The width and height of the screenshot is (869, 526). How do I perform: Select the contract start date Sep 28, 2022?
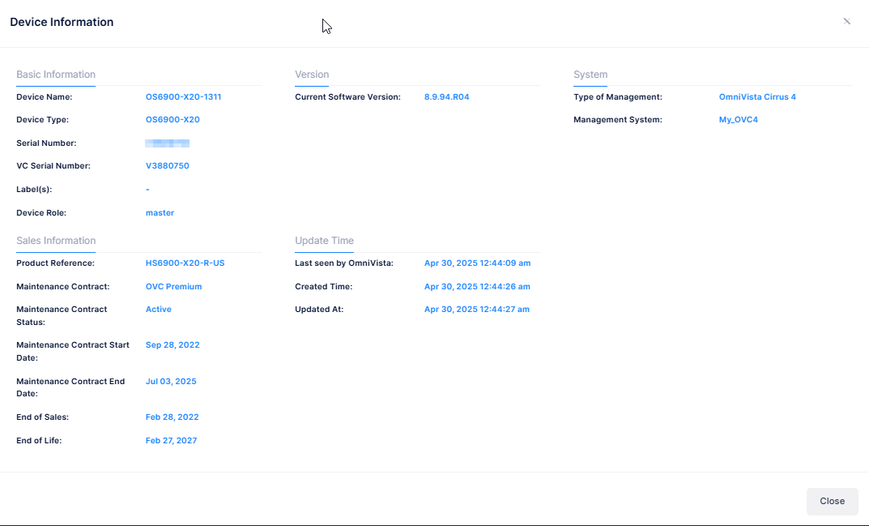(x=172, y=345)
